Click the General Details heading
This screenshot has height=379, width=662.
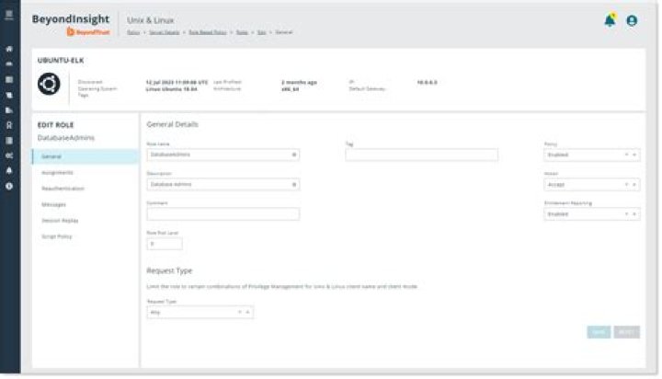[x=172, y=124]
